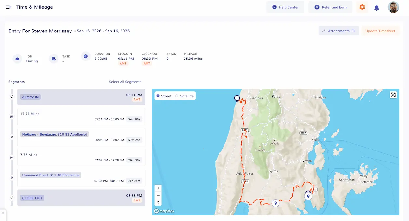Screen dimensions: 409x221
Task: Click the timeline pin beside Unnamed Road
Action: pos(12,178)
